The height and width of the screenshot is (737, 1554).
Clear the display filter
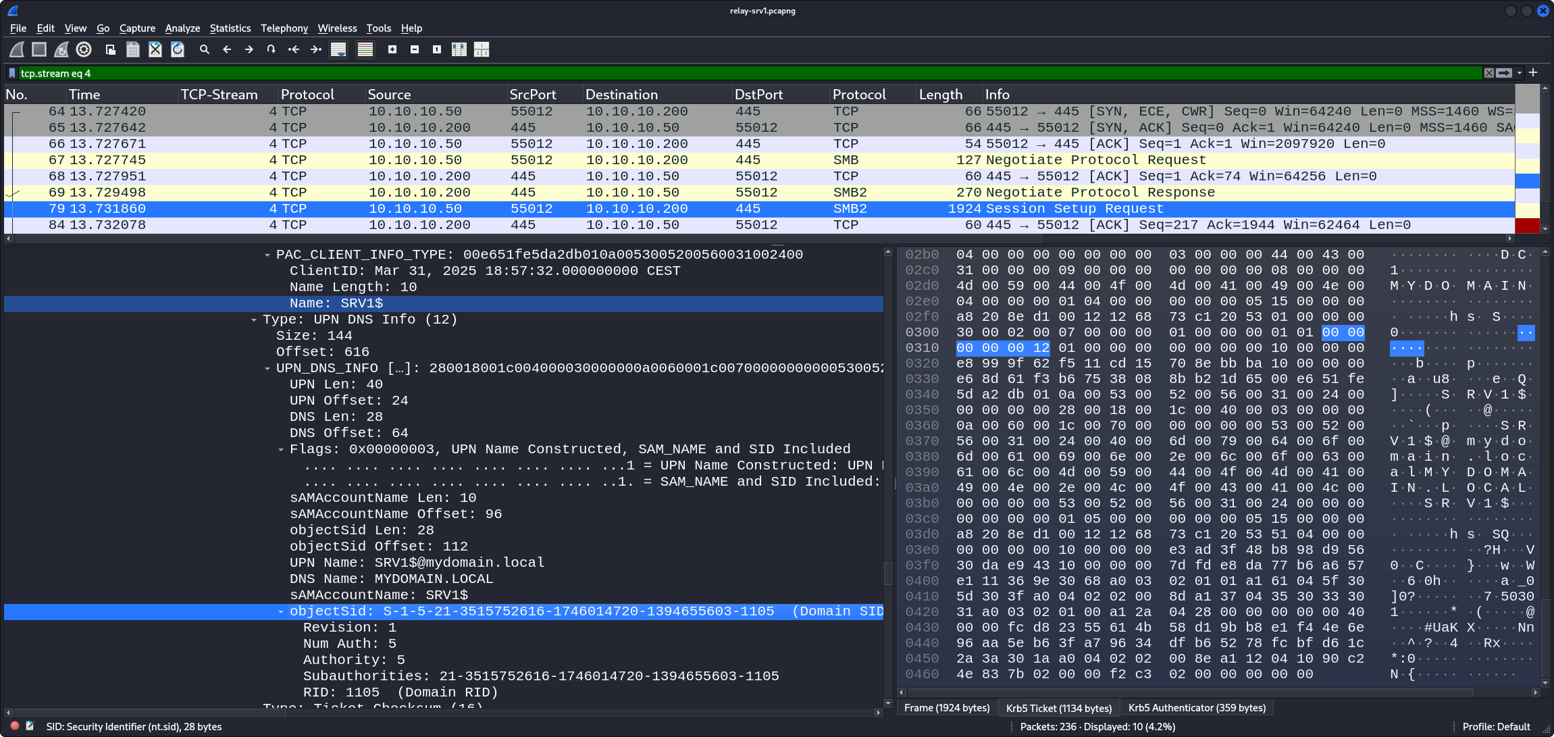point(1488,73)
